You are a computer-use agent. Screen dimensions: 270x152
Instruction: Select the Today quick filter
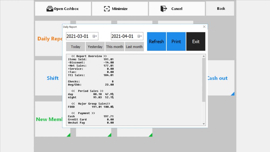click(x=75, y=47)
